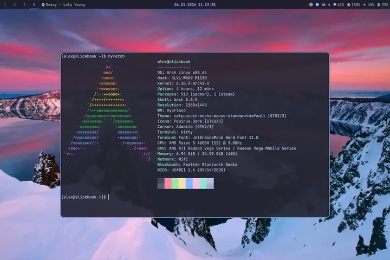Click the 'CPU: AMD Ryzen 5 4600H' line

(199, 143)
